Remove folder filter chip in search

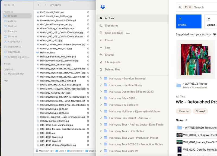coord(190,7)
